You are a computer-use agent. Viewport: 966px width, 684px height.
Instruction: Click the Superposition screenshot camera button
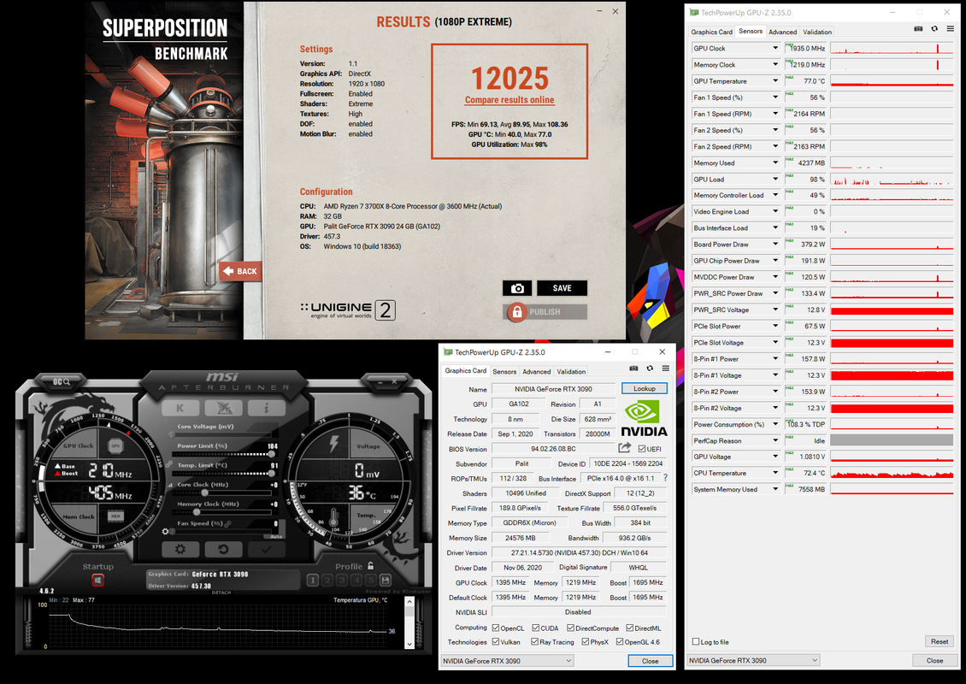pyautogui.click(x=517, y=288)
